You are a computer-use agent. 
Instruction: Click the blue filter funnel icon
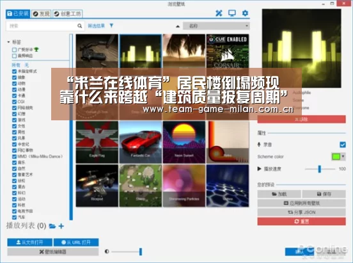111,26
